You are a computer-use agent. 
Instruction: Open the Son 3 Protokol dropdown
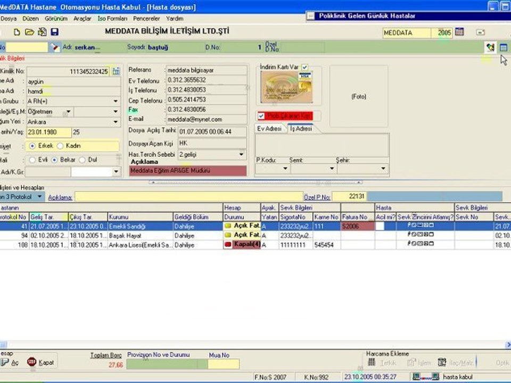tap(39, 197)
